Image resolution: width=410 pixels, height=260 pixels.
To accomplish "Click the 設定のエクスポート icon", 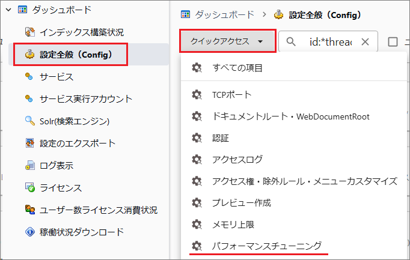I will 29,143.
